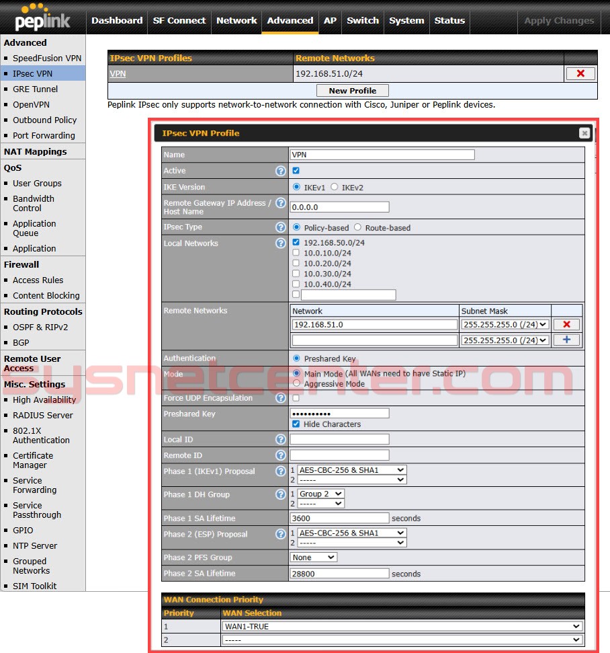
Task: Open the System tab
Action: [406, 20]
